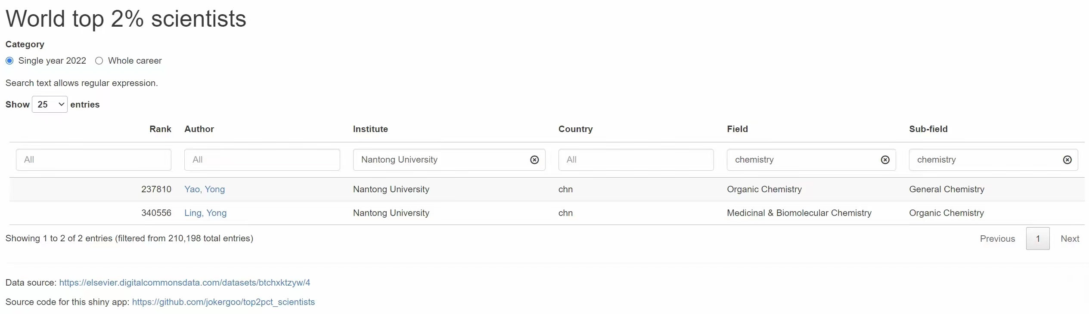Open the Show entries dropdown
Image resolution: width=1089 pixels, height=314 pixels.
[x=50, y=105]
